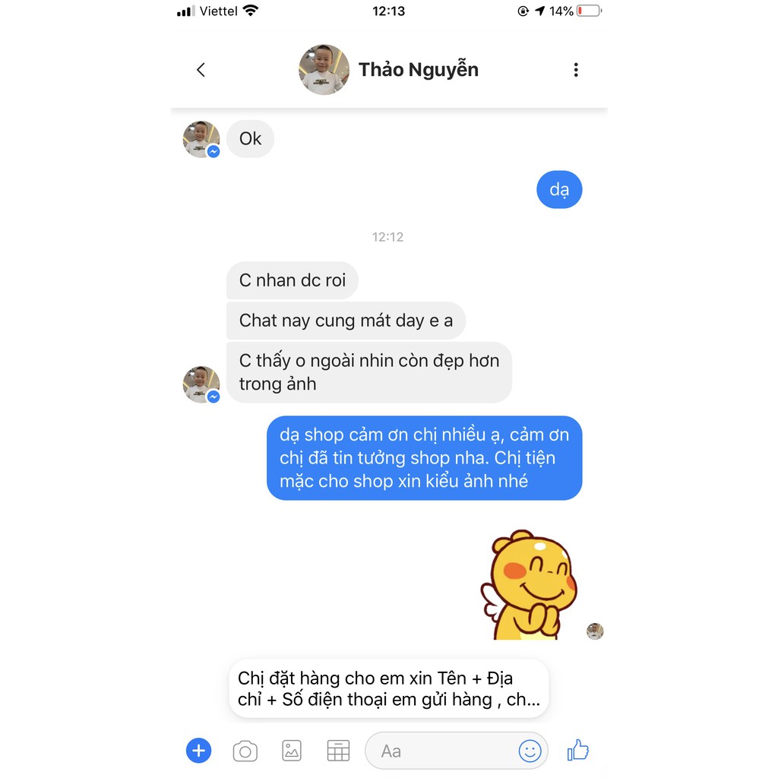
Task: Open the emoji smiley picker
Action: 530,751
